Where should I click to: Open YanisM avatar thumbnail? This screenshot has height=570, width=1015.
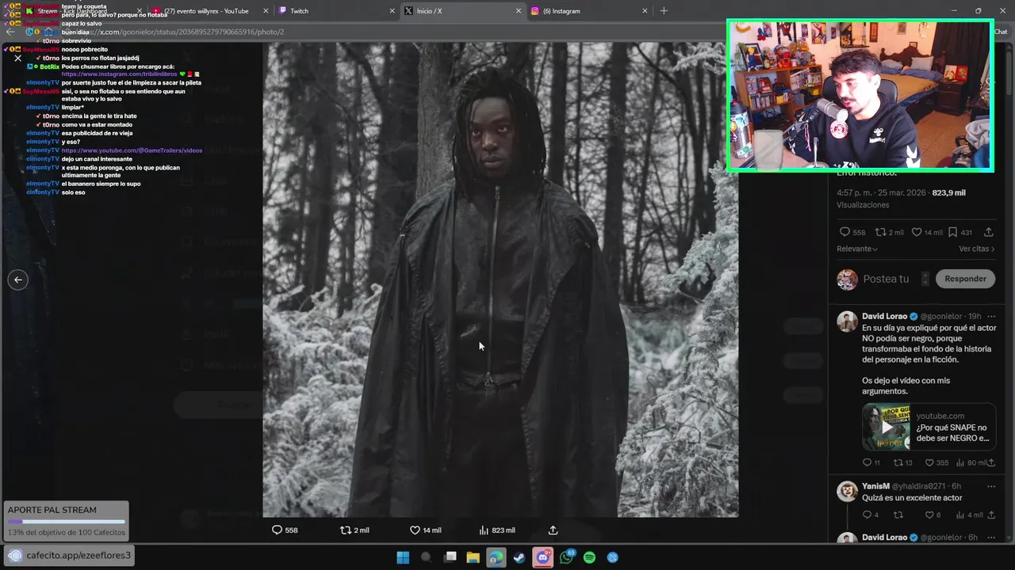(x=847, y=491)
